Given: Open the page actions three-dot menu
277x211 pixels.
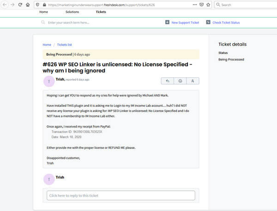Looking at the screenshot, I should (x=195, y=5).
